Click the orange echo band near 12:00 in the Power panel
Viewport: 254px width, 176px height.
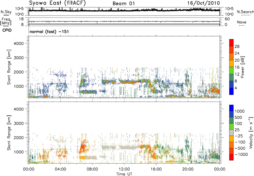(x=129, y=82)
